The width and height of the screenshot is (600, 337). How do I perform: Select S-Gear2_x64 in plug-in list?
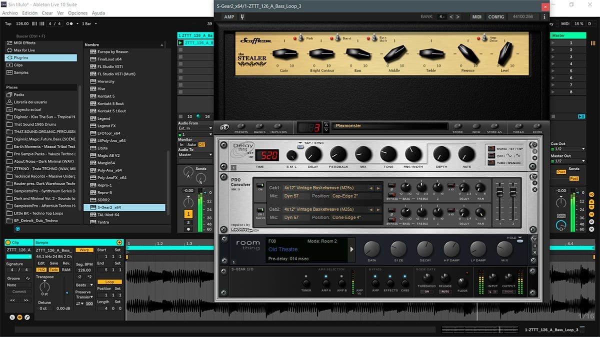click(124, 207)
